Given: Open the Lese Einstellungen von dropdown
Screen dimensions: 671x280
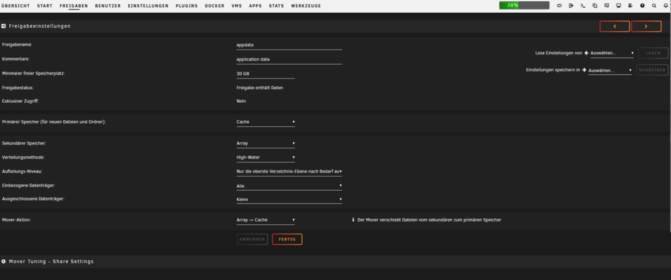Looking at the screenshot, I should (x=612, y=53).
